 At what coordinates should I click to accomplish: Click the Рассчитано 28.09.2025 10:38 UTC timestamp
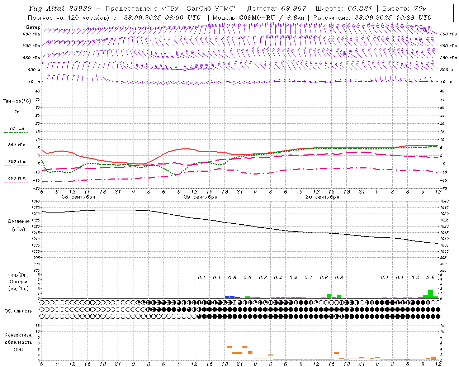(372, 18)
